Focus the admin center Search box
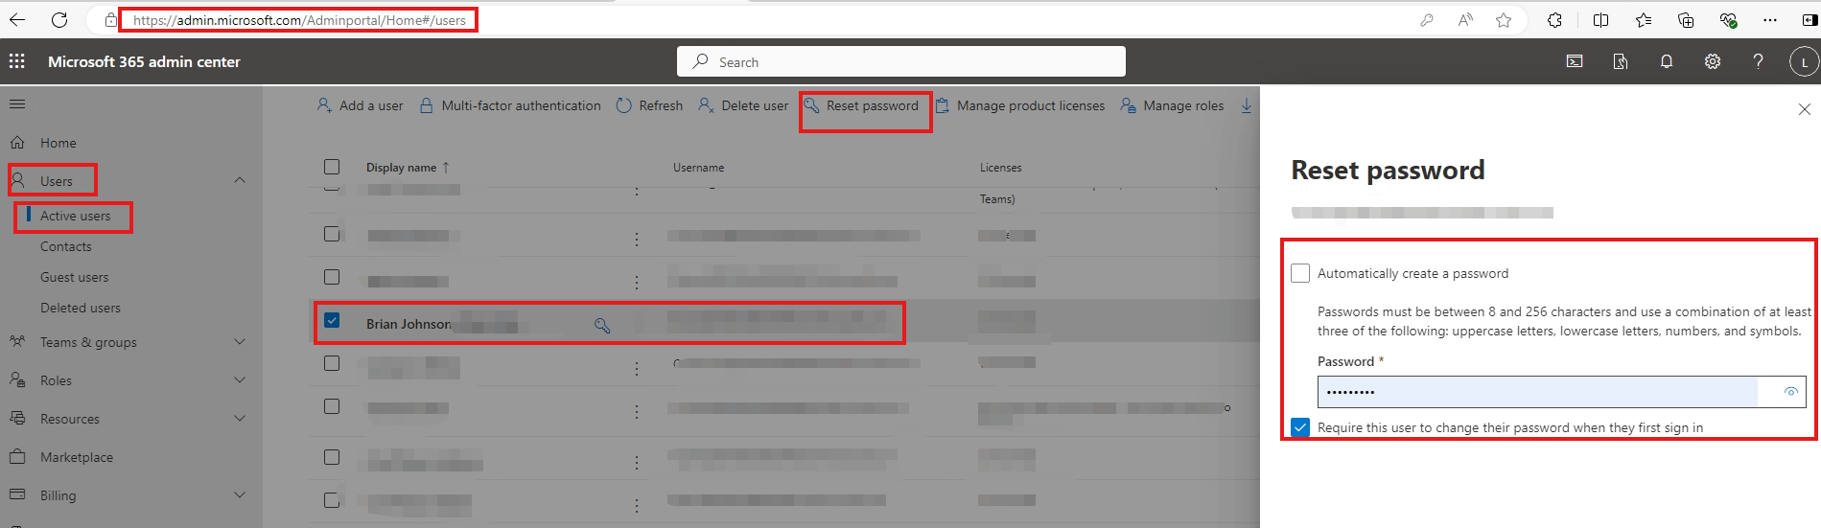 (x=901, y=61)
